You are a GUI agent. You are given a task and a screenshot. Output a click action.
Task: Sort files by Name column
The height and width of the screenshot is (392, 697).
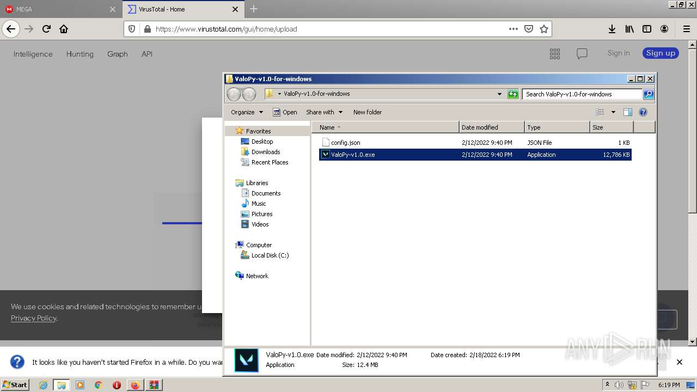click(x=386, y=127)
